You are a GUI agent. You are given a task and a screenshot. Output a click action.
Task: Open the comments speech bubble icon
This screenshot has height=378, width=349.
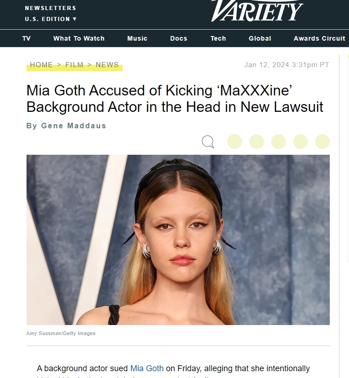pyautogui.click(x=208, y=142)
